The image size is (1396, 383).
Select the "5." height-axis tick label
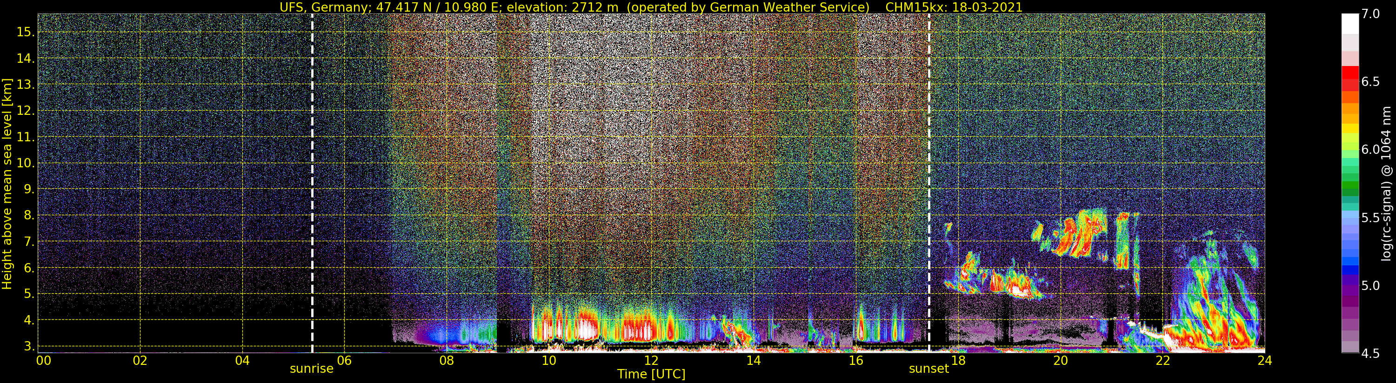(x=29, y=294)
